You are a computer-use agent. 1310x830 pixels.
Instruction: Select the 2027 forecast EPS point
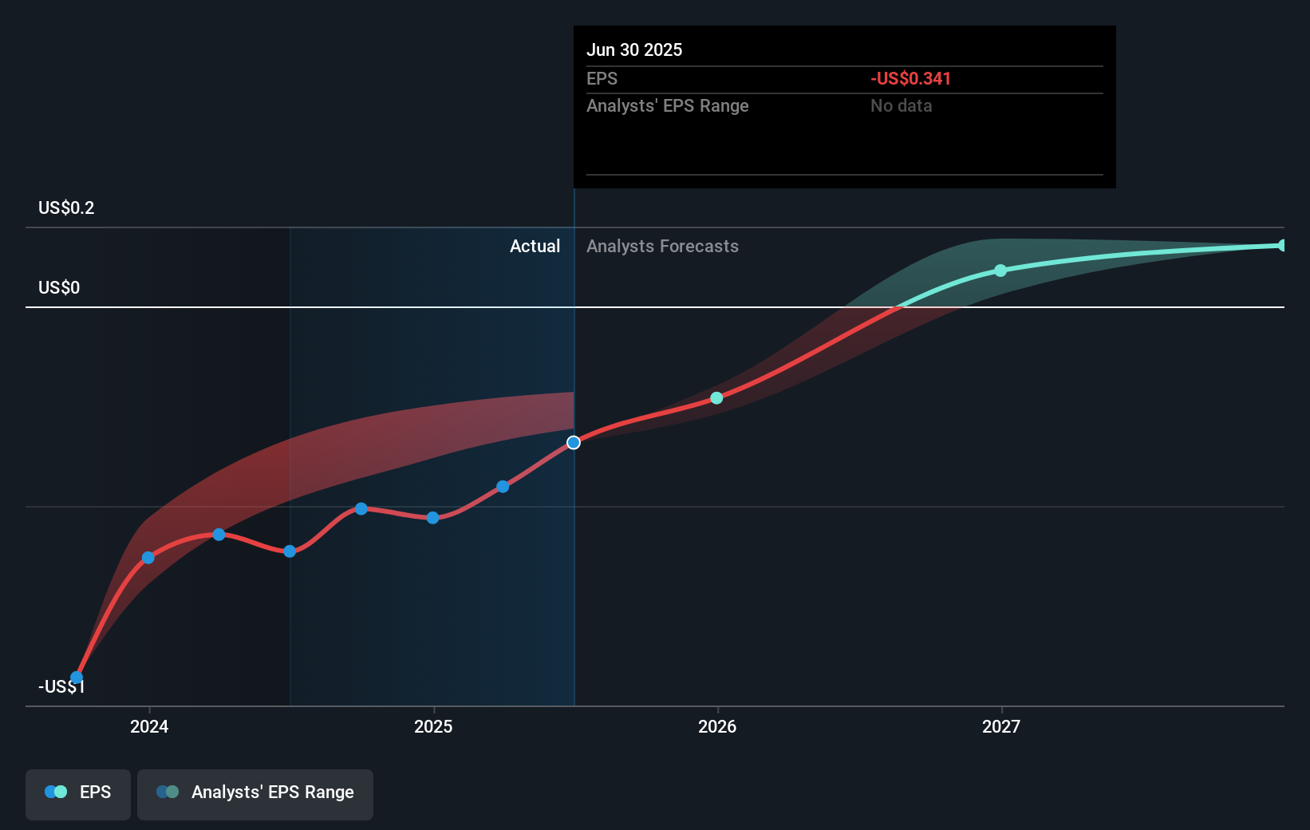tap(1000, 271)
